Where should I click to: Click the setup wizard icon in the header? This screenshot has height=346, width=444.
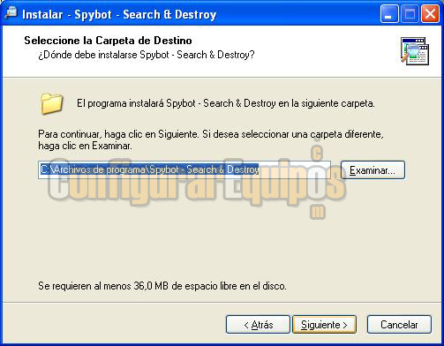pyautogui.click(x=415, y=51)
